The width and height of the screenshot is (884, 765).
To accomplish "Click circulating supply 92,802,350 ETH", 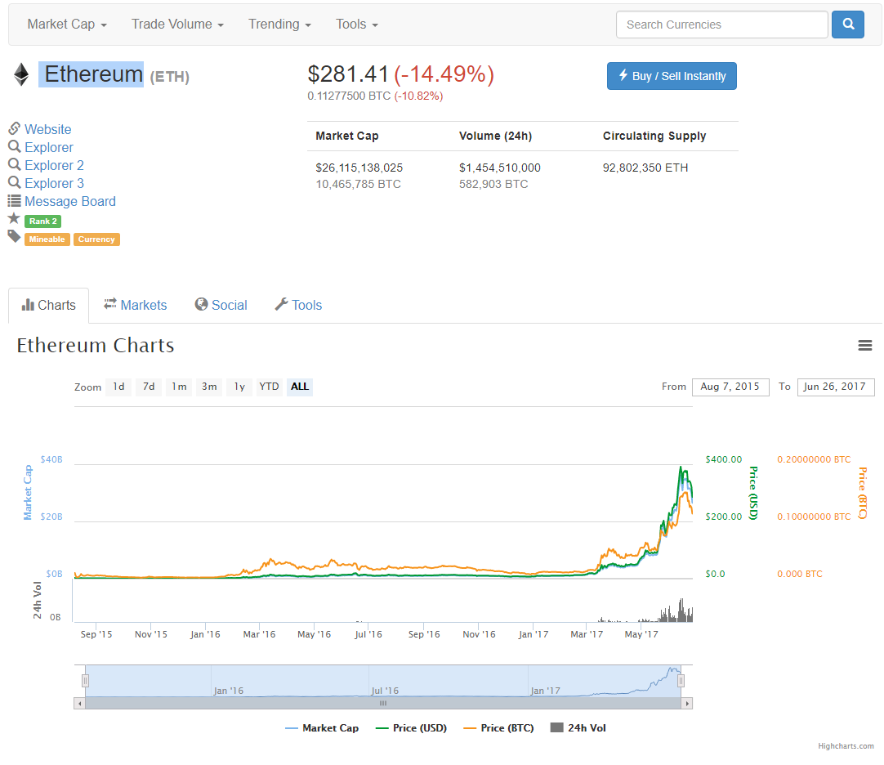I will [645, 168].
